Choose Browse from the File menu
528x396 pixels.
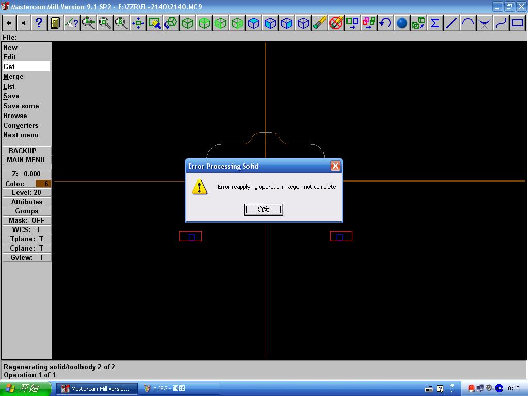15,115
